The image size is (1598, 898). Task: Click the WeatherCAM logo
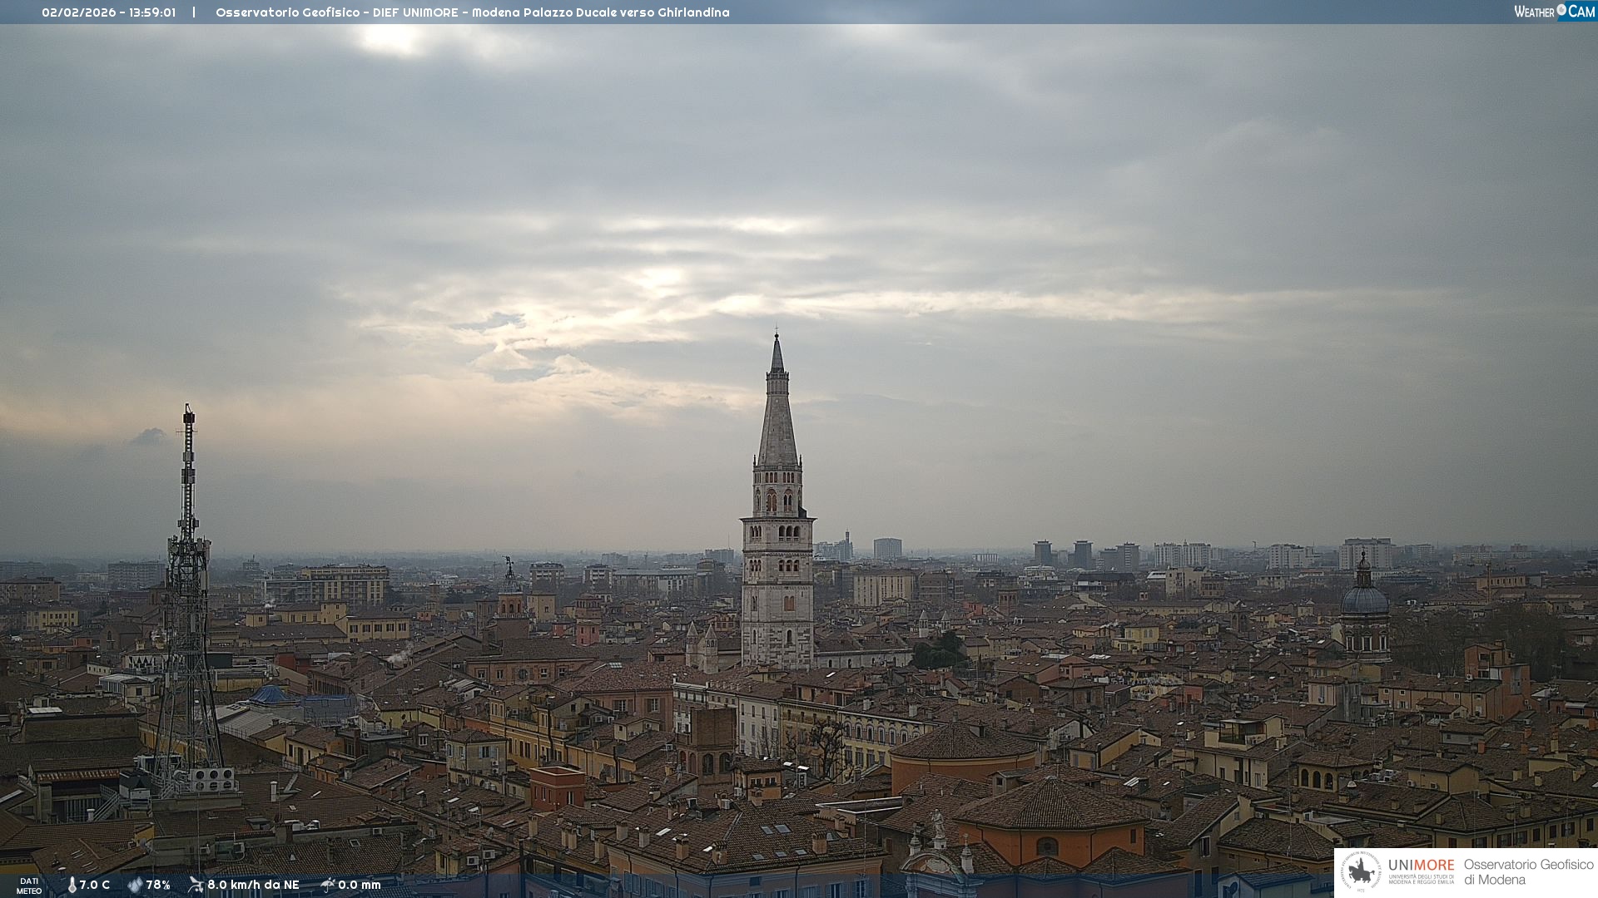pyautogui.click(x=1554, y=12)
